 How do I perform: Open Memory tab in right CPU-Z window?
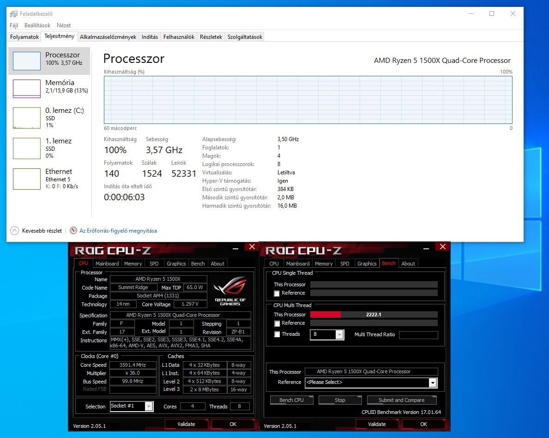[324, 263]
